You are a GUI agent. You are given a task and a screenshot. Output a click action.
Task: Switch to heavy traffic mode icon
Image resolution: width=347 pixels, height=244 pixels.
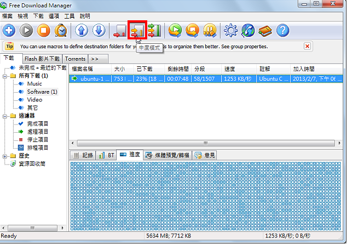[154, 30]
